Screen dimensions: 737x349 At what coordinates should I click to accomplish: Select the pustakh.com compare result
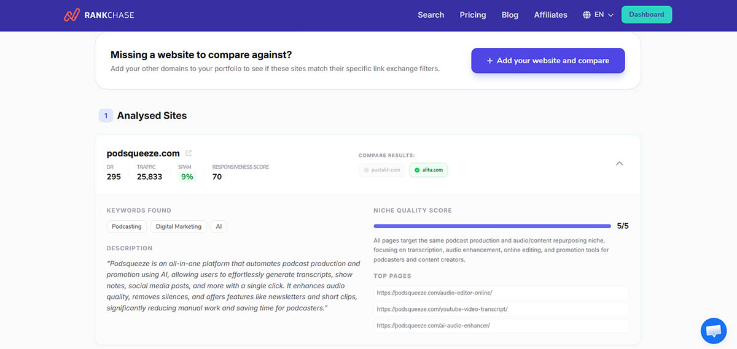[382, 170]
